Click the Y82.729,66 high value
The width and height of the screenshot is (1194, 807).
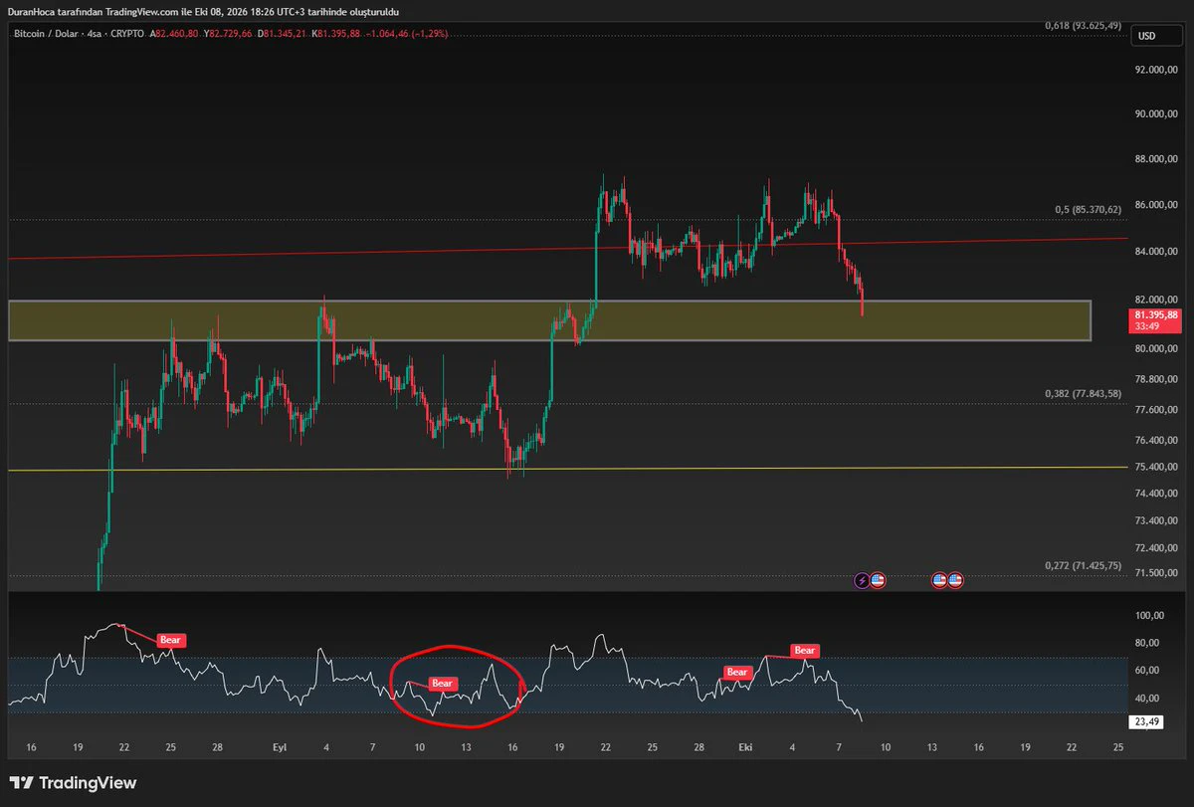[230, 33]
